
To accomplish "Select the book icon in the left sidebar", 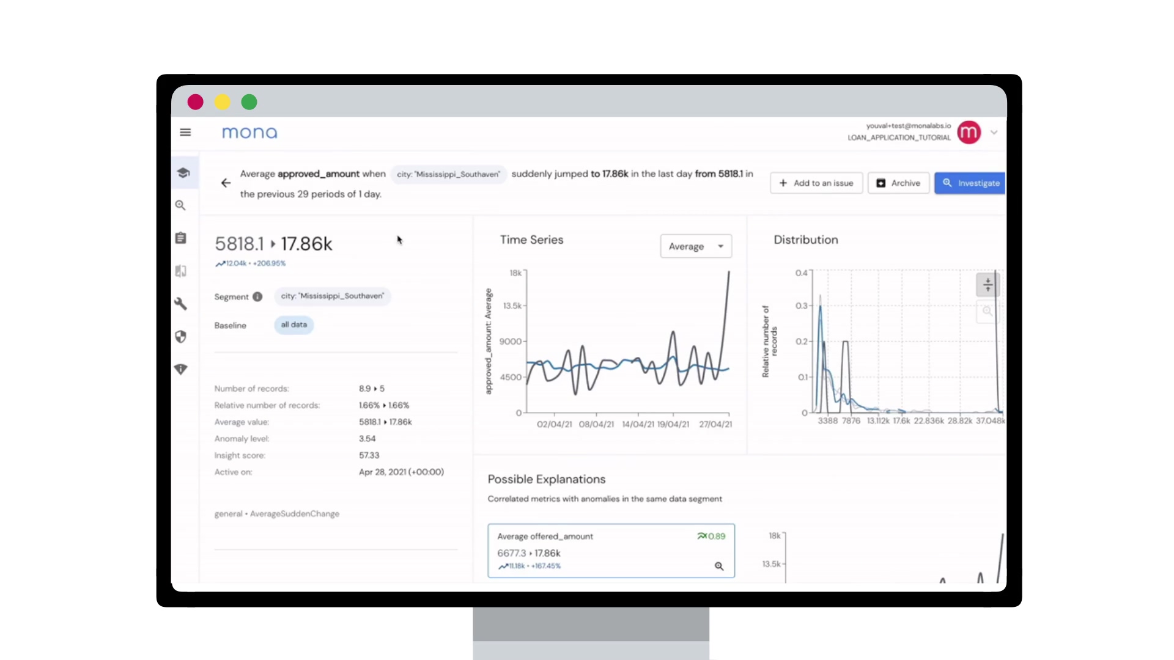I will click(181, 271).
